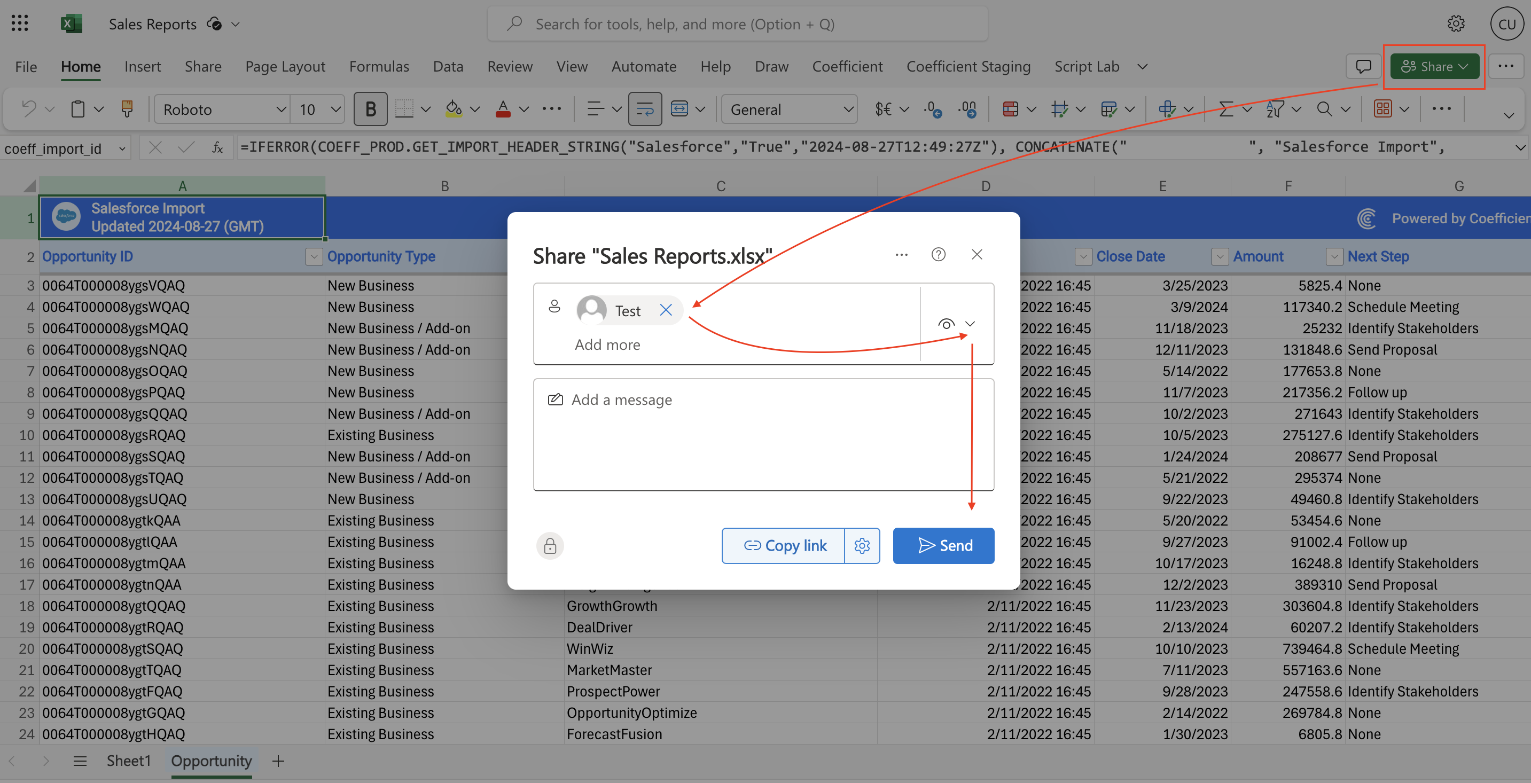Image resolution: width=1531 pixels, height=783 pixels.
Task: Open Opportunity ID column filter dropdown
Action: [x=313, y=257]
